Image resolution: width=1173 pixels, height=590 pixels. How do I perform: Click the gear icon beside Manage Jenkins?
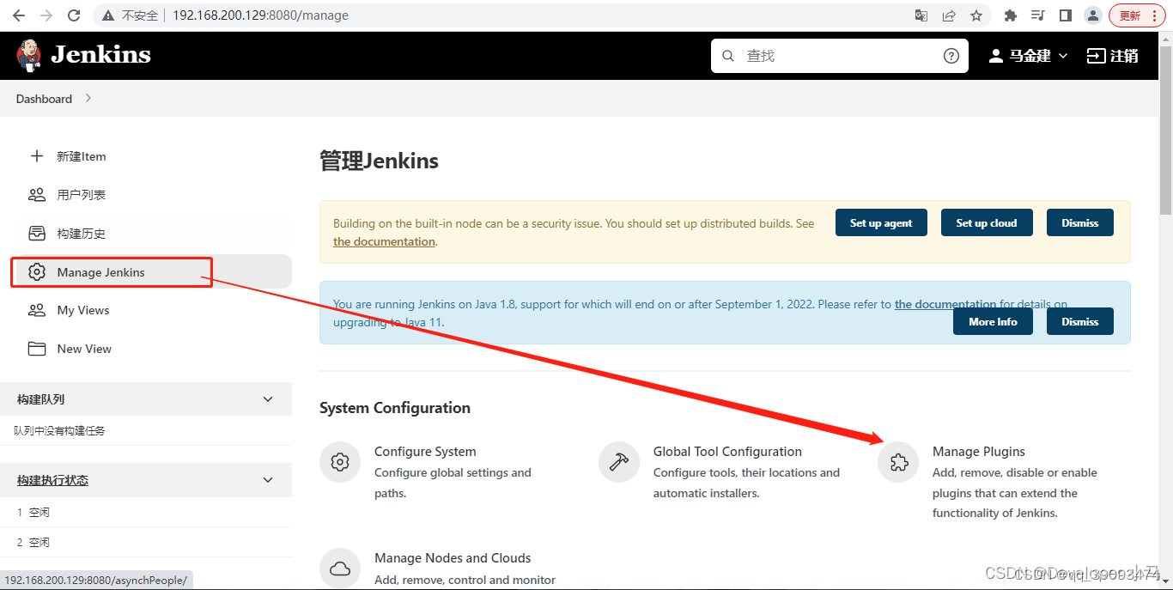[x=36, y=272]
